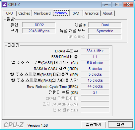Click the 듀얼 채널 모드 label
The width and height of the screenshot is (135, 130).
73,31
